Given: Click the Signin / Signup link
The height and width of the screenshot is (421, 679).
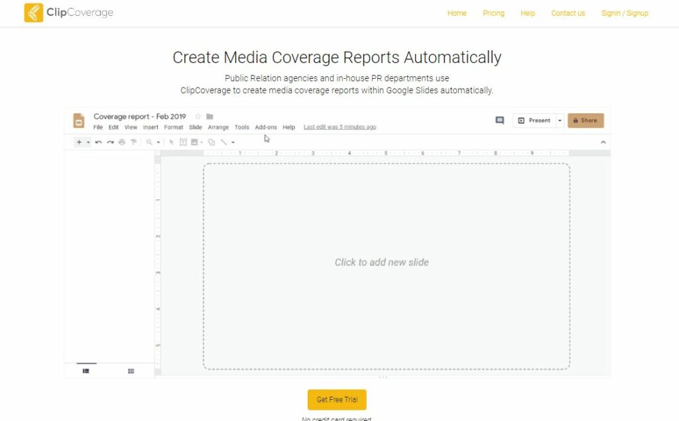Looking at the screenshot, I should click(625, 13).
